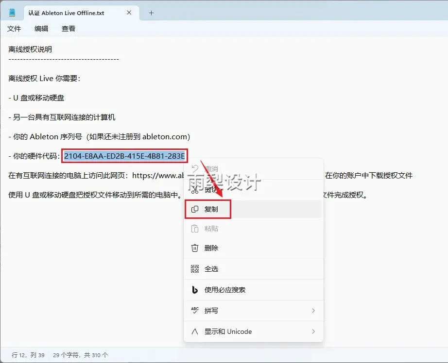The image size is (448, 363).
Task: Open the 编辑 menu
Action: pos(41,29)
